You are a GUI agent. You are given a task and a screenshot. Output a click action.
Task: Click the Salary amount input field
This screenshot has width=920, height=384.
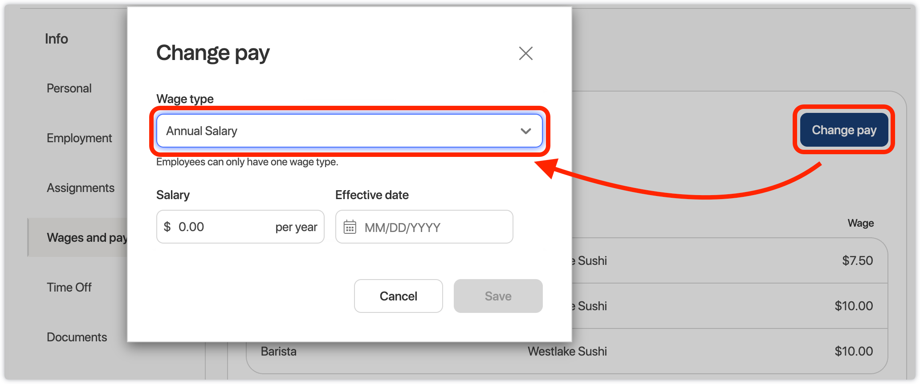pos(223,227)
